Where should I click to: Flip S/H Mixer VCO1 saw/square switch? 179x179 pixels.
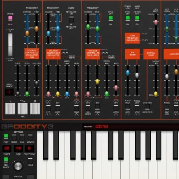pos(127,107)
